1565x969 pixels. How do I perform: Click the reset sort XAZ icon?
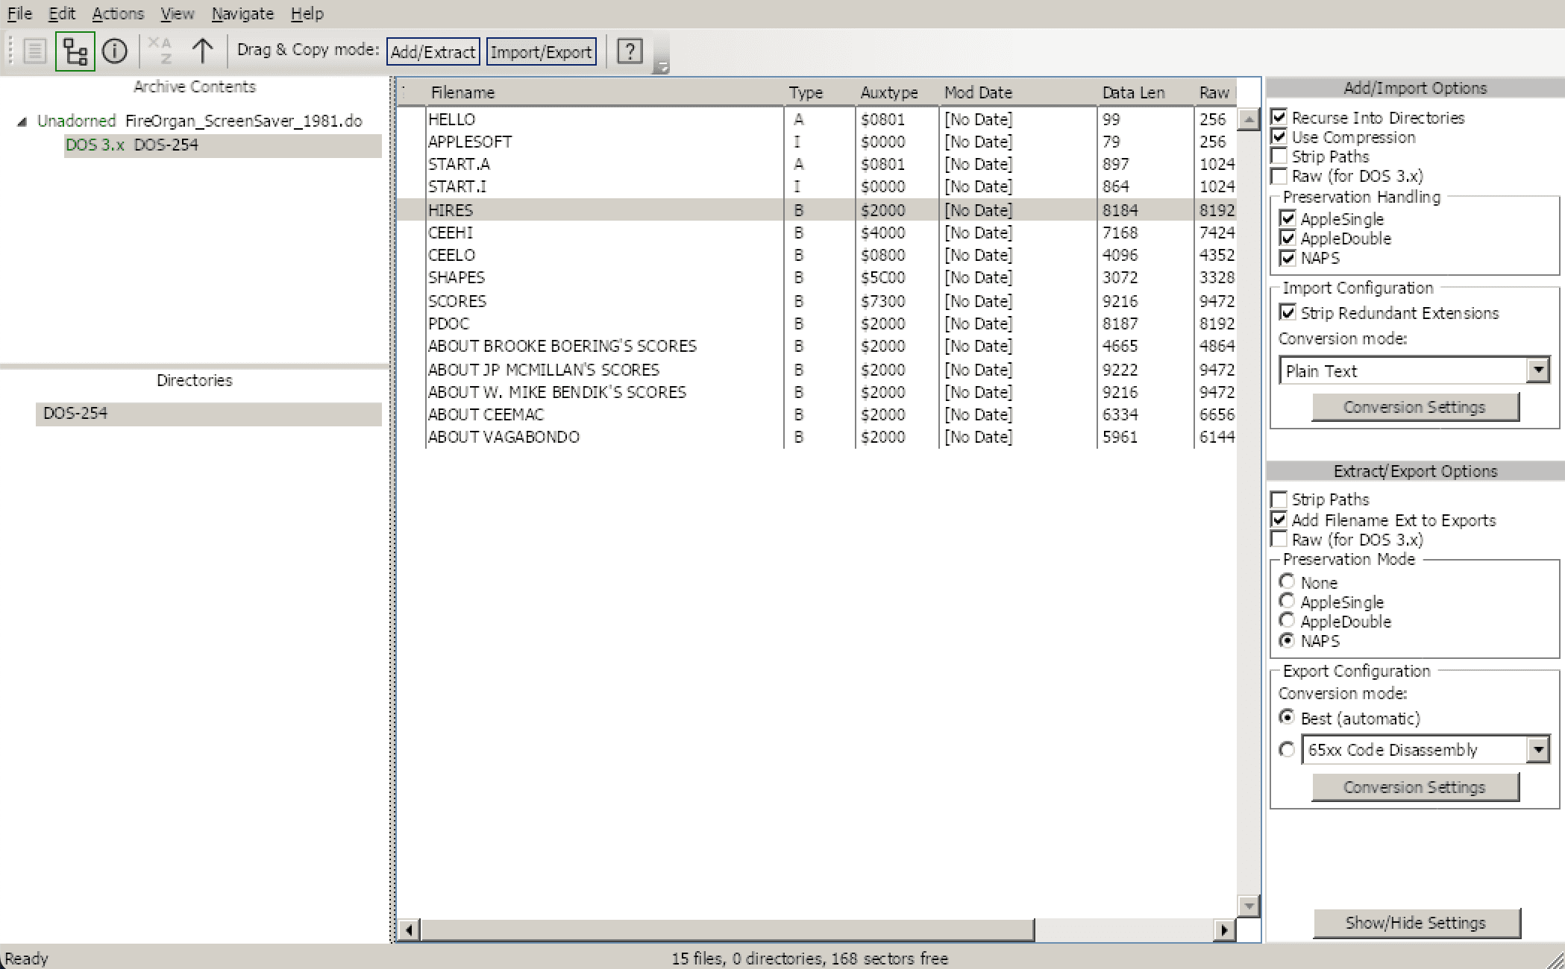point(160,51)
